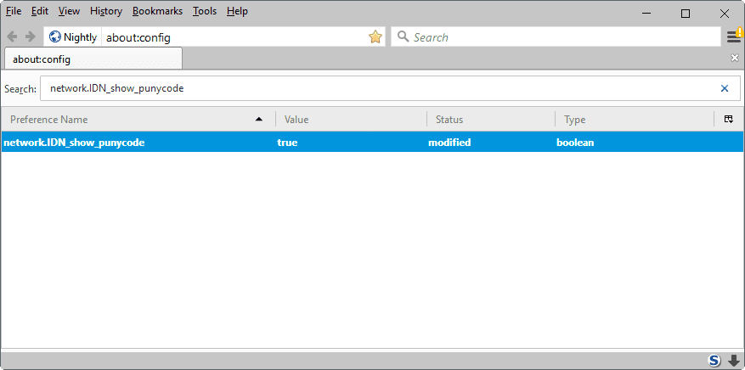Select the about:config tab

pyautogui.click(x=93, y=59)
